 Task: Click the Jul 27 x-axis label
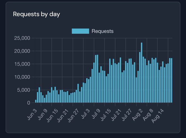[127, 115]
